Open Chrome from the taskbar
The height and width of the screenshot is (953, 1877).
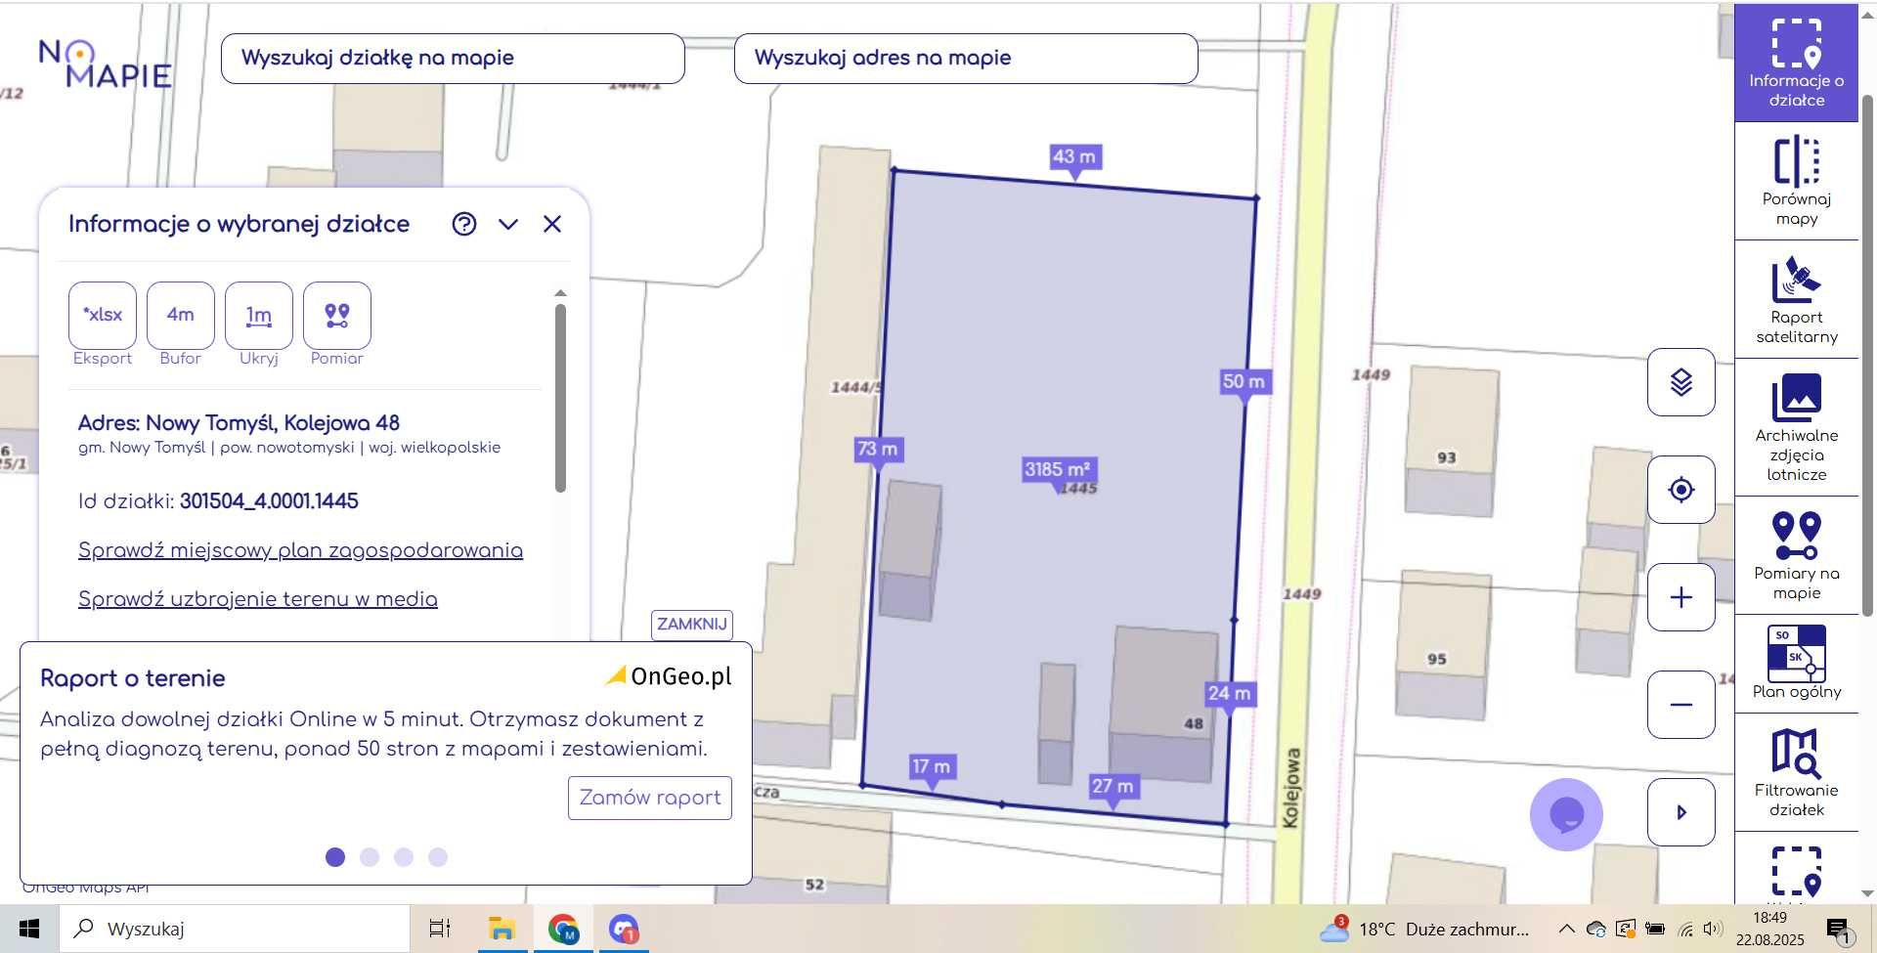pyautogui.click(x=563, y=929)
